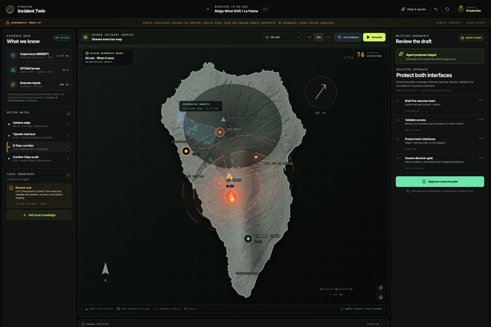The height and width of the screenshot is (327, 491).
Task: Click the compass reset map control
Action: [x=381, y=287]
